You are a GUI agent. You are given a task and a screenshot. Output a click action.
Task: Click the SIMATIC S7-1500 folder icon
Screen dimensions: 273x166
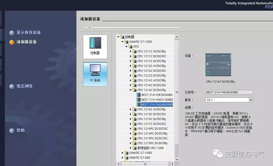(126, 153)
